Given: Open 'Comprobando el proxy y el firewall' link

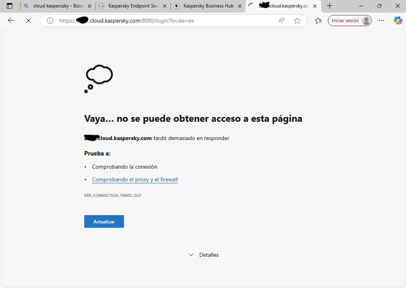Looking at the screenshot, I should click(135, 180).
